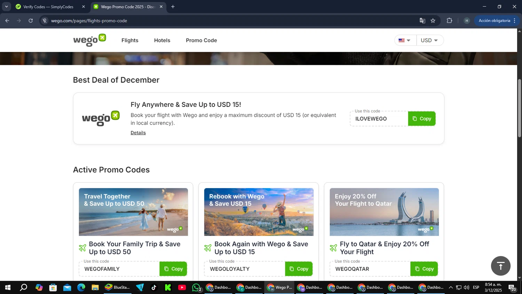Launch Microsoft Edge from the taskbar

click(x=81, y=287)
